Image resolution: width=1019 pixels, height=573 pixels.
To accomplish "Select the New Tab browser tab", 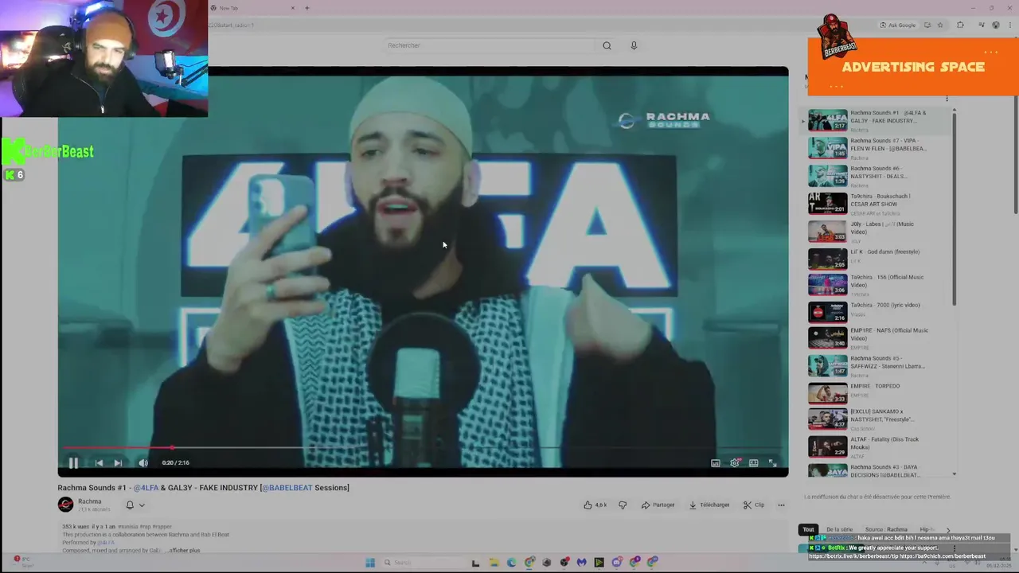I will (252, 8).
